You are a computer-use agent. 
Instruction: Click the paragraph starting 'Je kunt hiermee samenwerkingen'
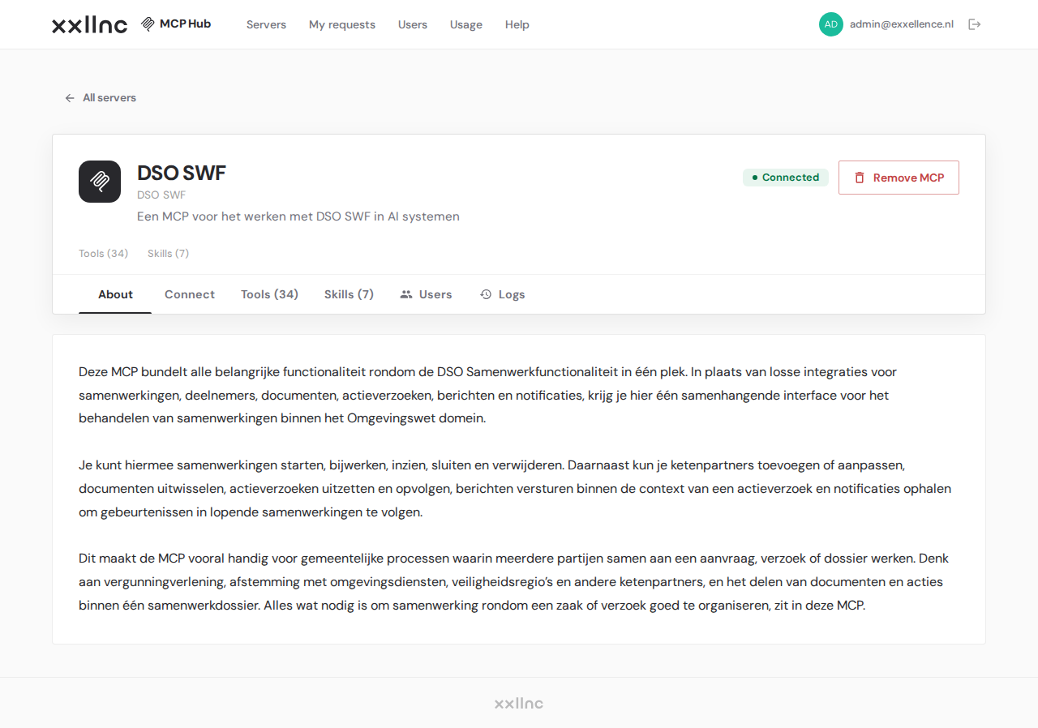[x=515, y=489]
